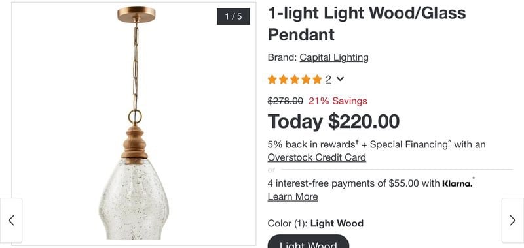Viewport: 524px width, 248px height.
Task: Click the Klarna logo
Action: (x=457, y=183)
